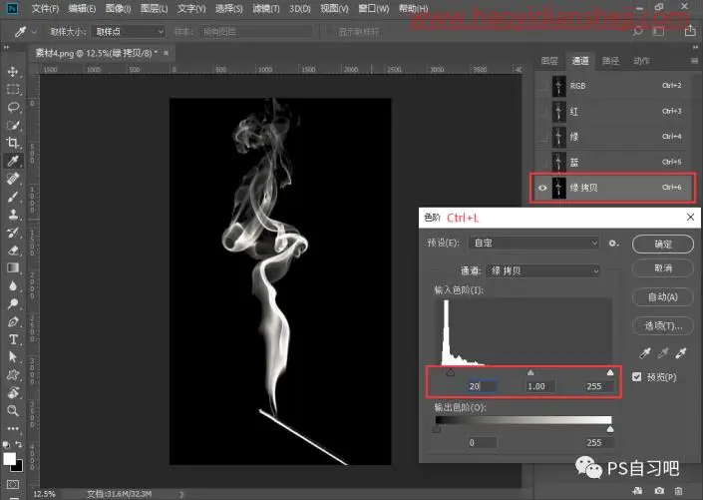Open the 滤镜(T) menu
Viewport: 703px width, 500px height.
tap(265, 9)
